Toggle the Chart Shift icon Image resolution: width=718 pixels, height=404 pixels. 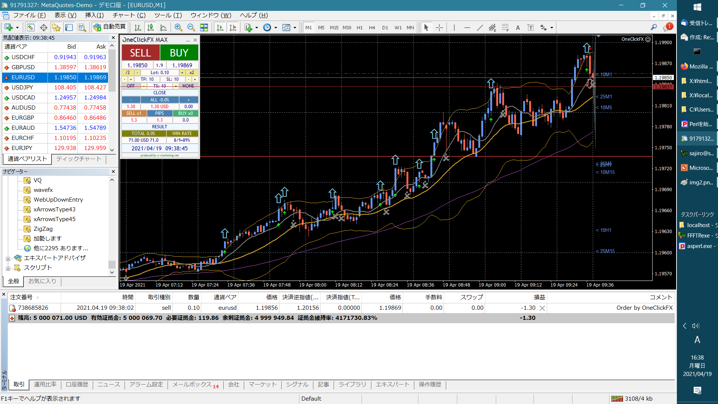233,27
